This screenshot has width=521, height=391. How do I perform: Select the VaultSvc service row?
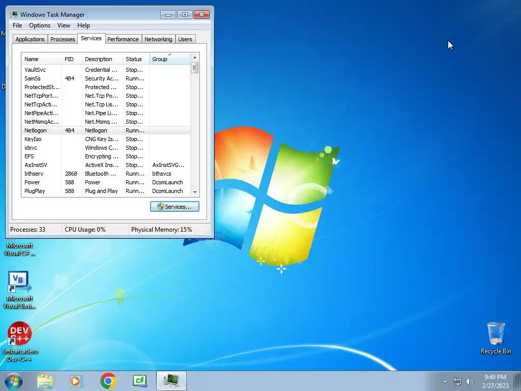tap(106, 70)
